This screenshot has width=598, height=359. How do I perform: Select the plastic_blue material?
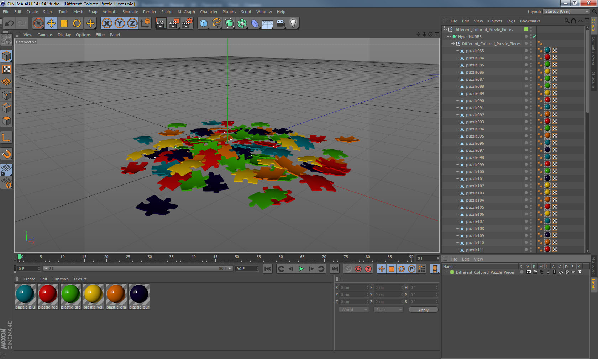point(25,296)
